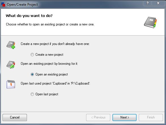This screenshot has height=125, width=166.
Task: Select the Open last project radio button
Action: click(32, 94)
